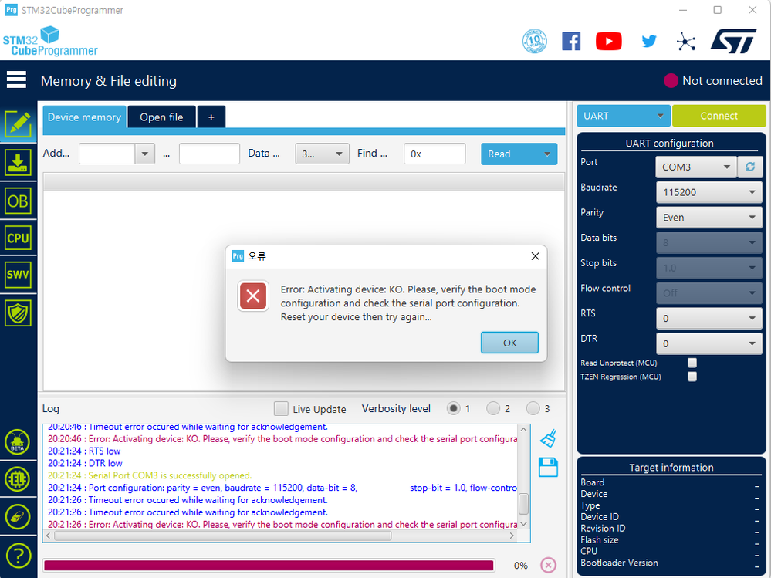The height and width of the screenshot is (578, 771).
Task: Switch to Open file tab
Action: coord(161,117)
